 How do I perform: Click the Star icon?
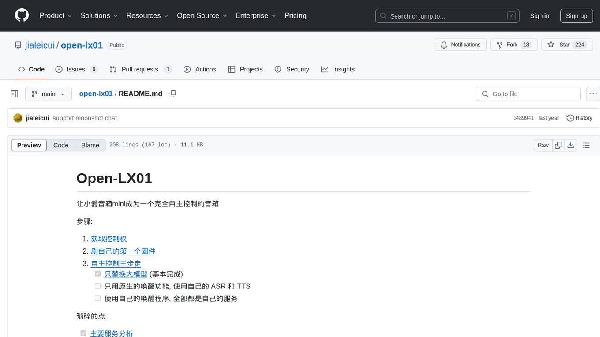(551, 45)
